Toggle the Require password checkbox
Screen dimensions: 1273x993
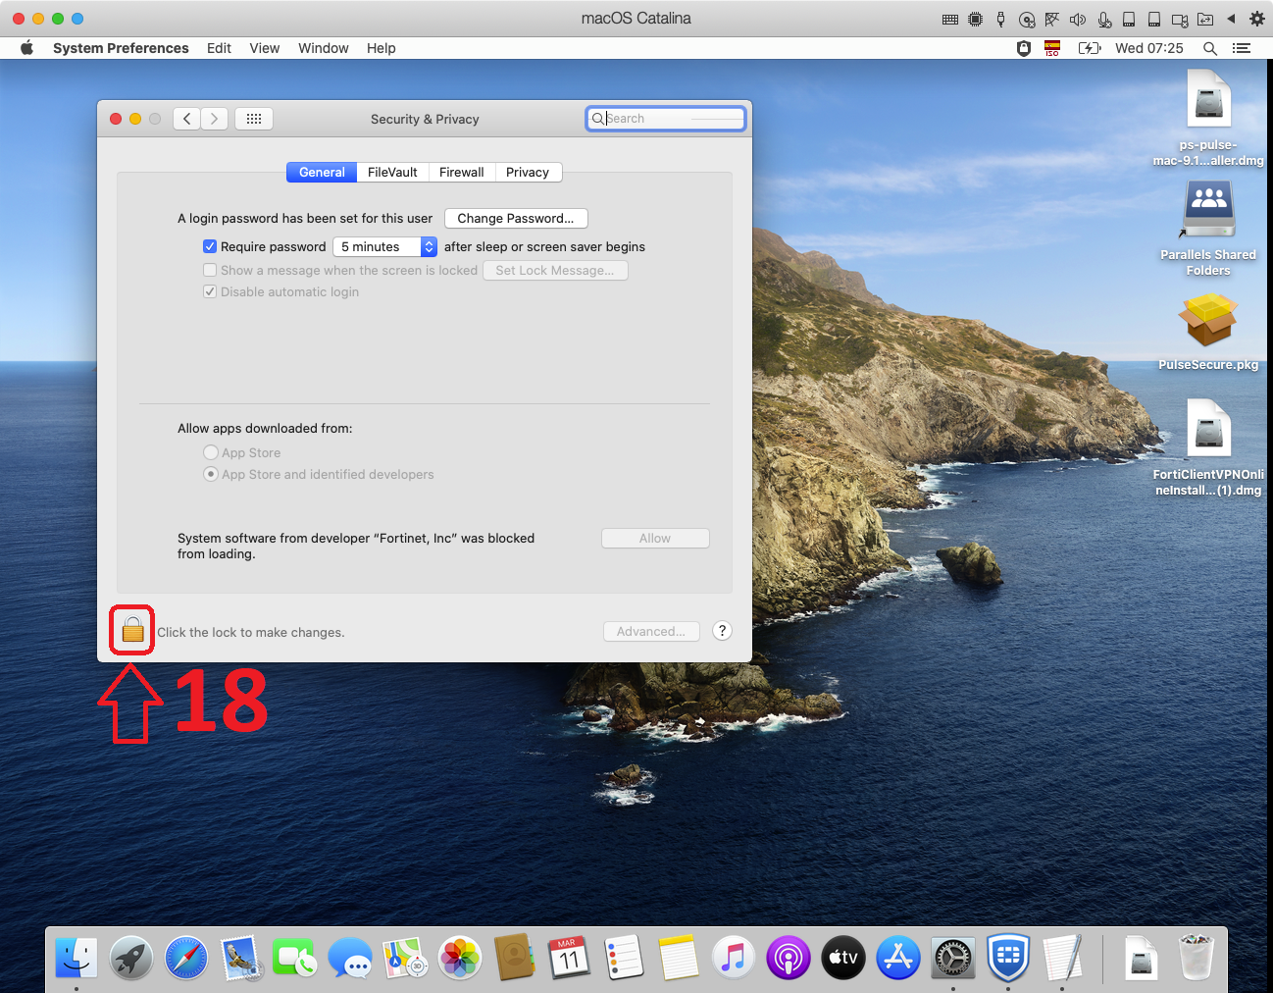[x=210, y=246]
